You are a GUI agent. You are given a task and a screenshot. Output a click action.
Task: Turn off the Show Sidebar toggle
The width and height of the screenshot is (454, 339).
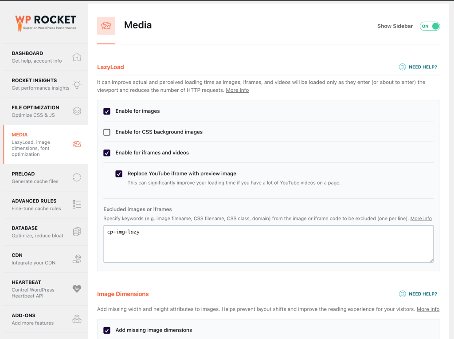(x=429, y=26)
